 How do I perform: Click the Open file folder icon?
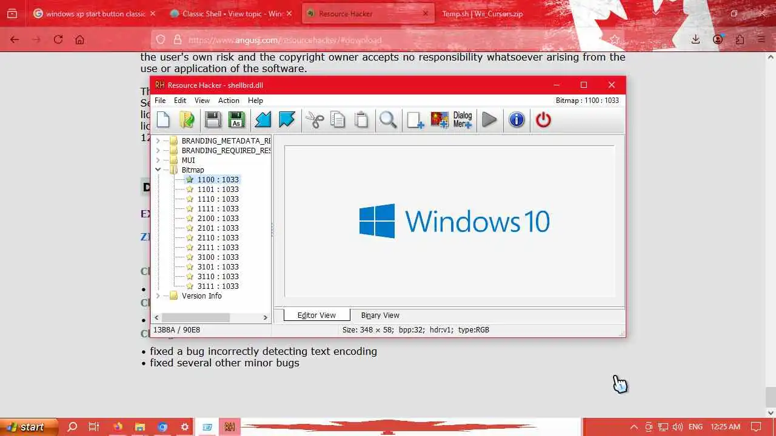tap(187, 120)
